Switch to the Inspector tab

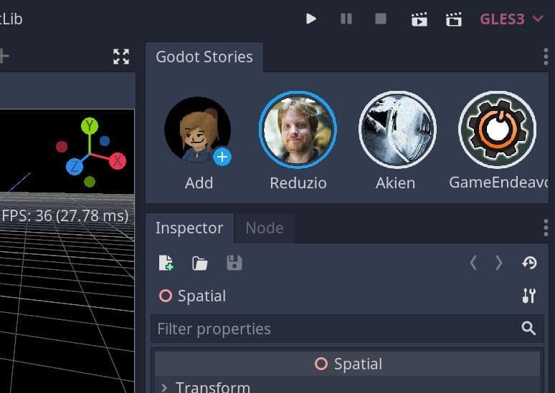189,228
